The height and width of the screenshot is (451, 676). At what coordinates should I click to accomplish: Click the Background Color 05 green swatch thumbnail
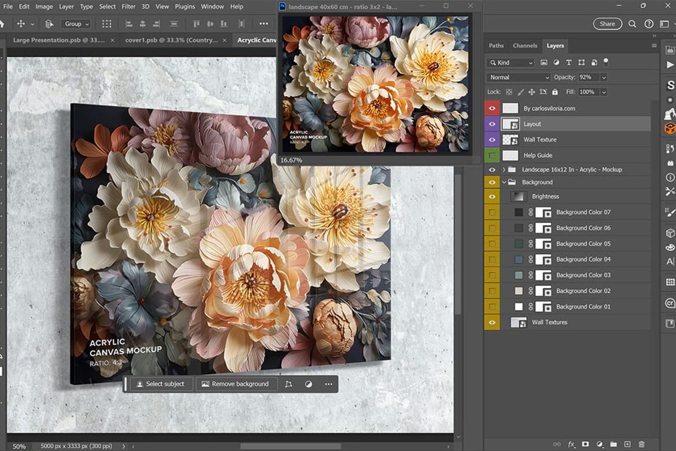(519, 244)
